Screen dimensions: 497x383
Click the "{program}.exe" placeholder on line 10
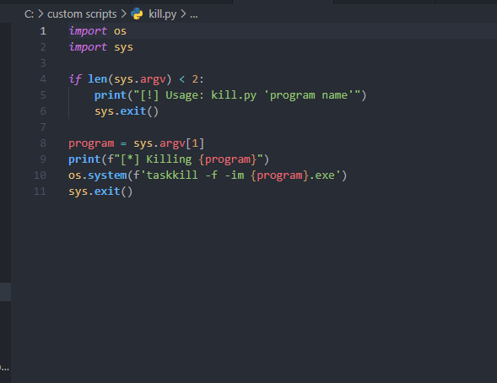(x=293, y=175)
